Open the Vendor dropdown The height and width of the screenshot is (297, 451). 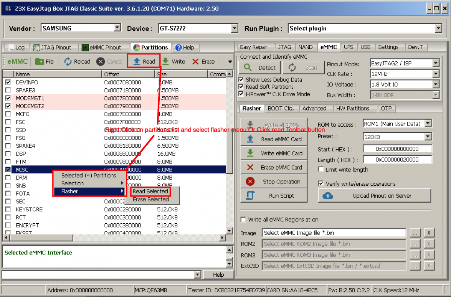click(117, 28)
